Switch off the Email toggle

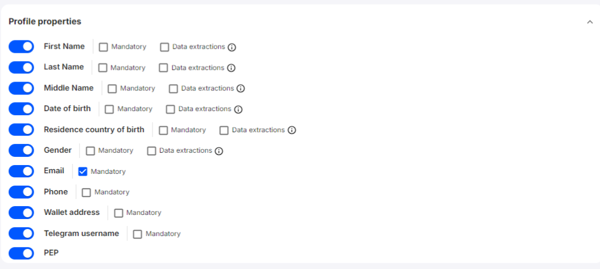point(21,171)
